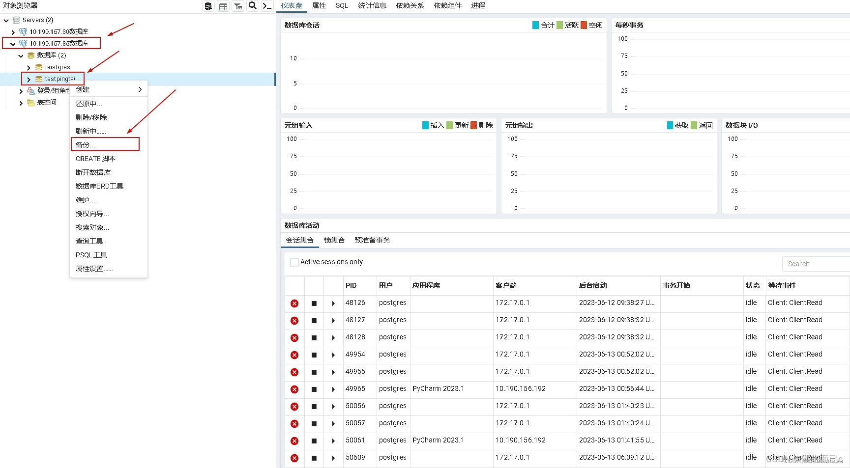Switch to the SQL tab
Viewport: 850px width, 468px height.
pyautogui.click(x=341, y=5)
